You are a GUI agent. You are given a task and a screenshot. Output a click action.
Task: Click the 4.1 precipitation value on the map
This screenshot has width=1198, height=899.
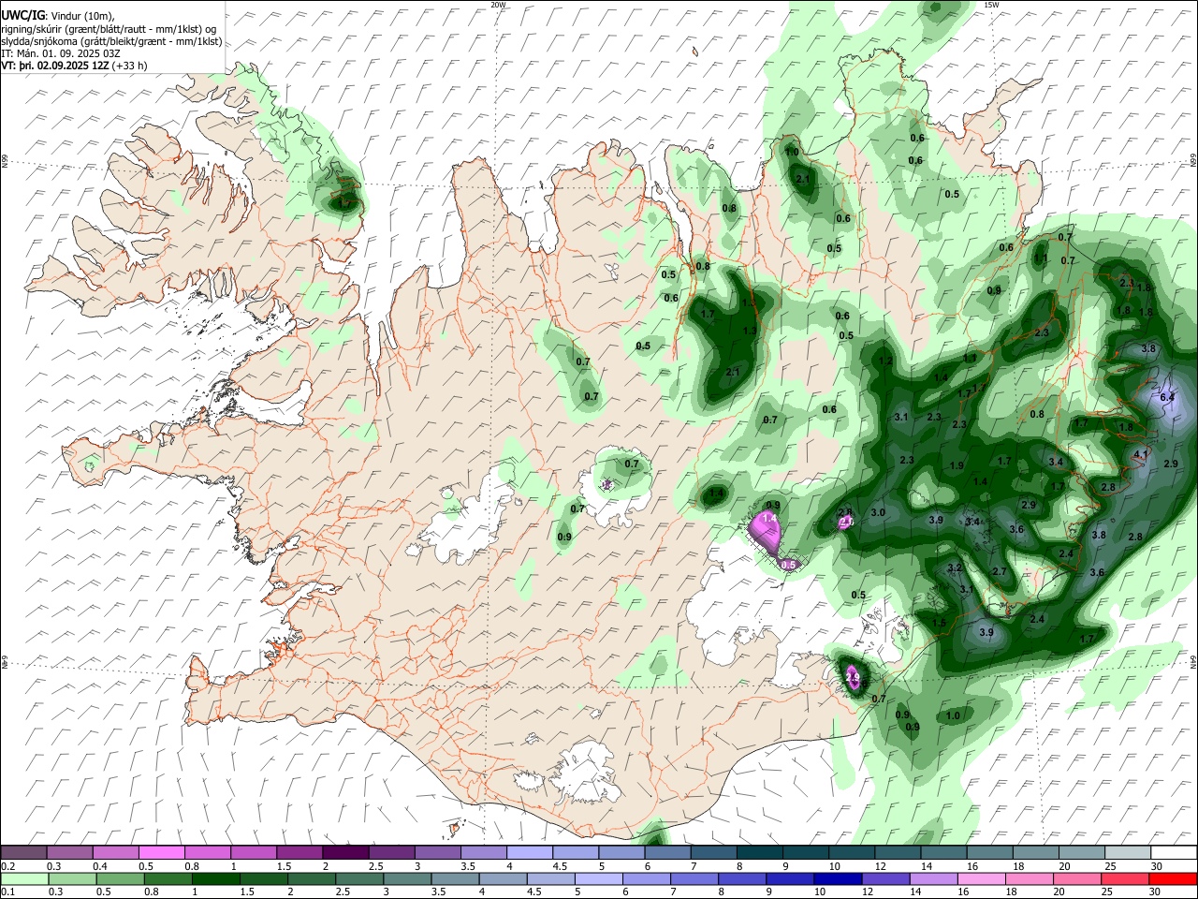click(1140, 454)
